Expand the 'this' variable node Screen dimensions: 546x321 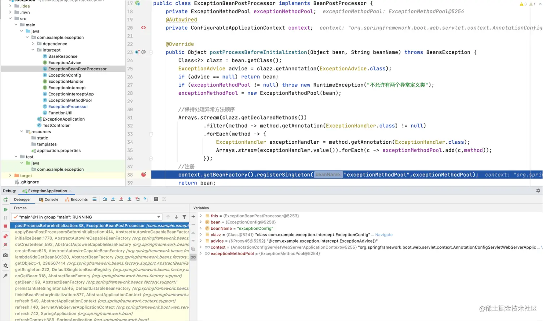point(201,216)
